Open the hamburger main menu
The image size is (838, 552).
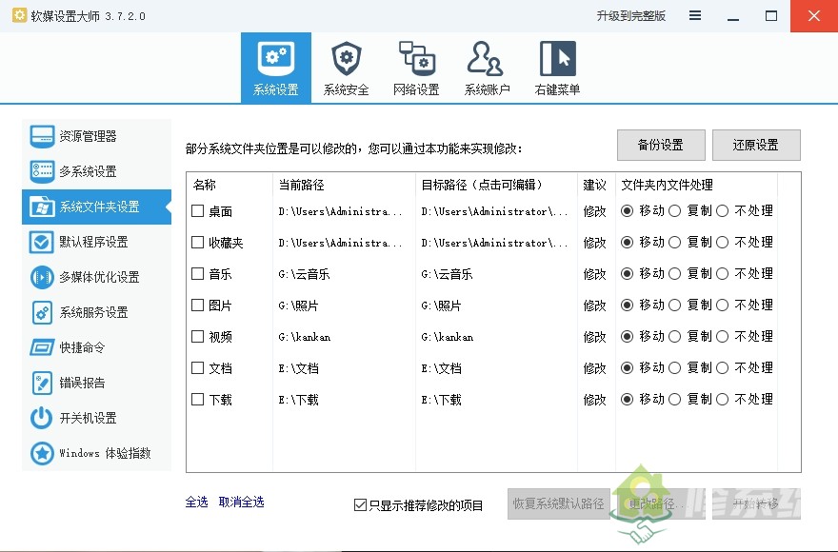pyautogui.click(x=695, y=15)
